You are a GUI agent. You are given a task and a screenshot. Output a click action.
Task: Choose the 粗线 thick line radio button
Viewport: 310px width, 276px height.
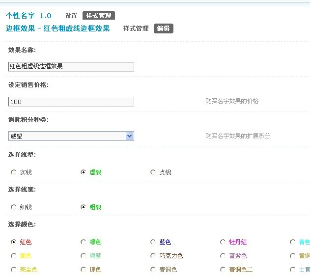coord(84,207)
